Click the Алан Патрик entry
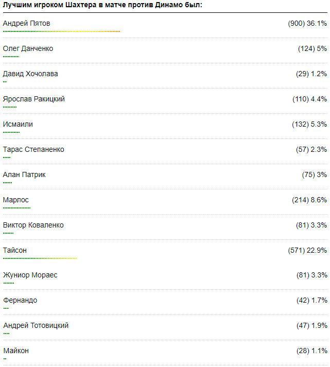The height and width of the screenshot is (367, 330). [24, 175]
